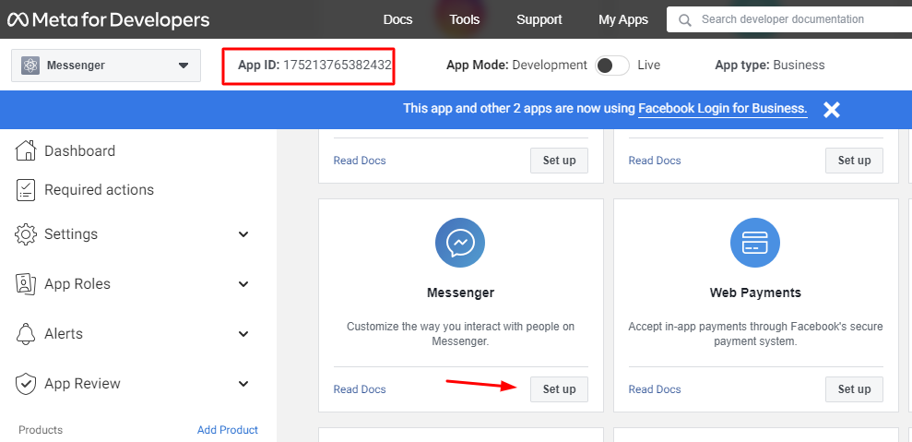Click the Products sidebar heading
Screen dimensions: 912x442
pyautogui.click(x=41, y=430)
